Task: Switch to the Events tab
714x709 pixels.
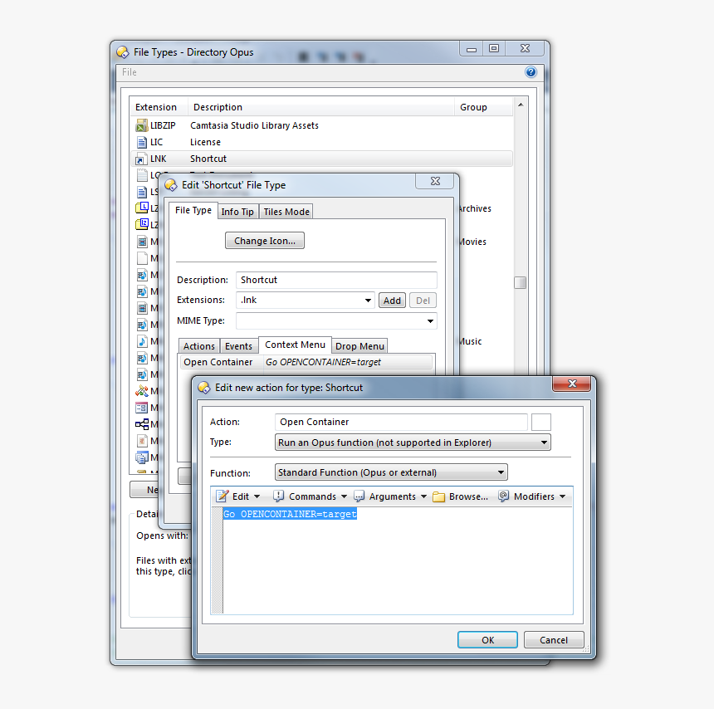Action: coord(238,346)
